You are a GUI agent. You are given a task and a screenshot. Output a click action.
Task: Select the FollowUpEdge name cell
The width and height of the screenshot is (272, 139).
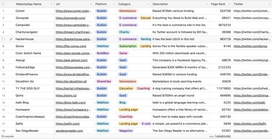25,67
